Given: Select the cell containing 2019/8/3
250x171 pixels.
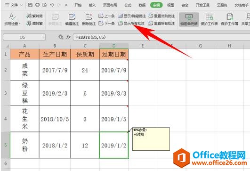Looking at the screenshot, I should coord(114,93).
